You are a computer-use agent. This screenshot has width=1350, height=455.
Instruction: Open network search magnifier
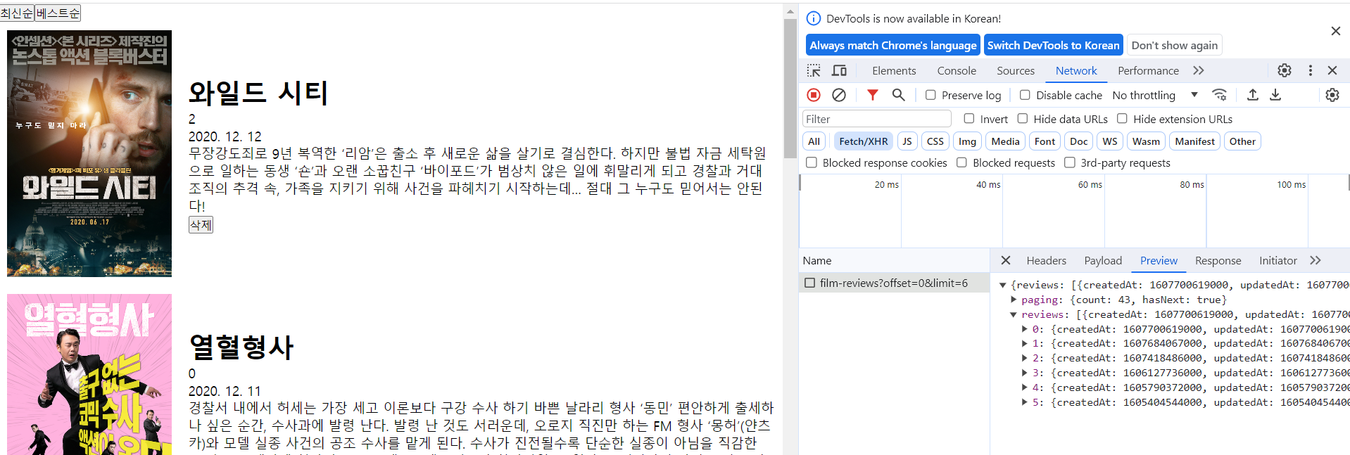(x=898, y=95)
